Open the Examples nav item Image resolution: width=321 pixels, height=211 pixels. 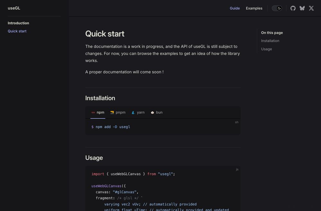[x=254, y=8]
